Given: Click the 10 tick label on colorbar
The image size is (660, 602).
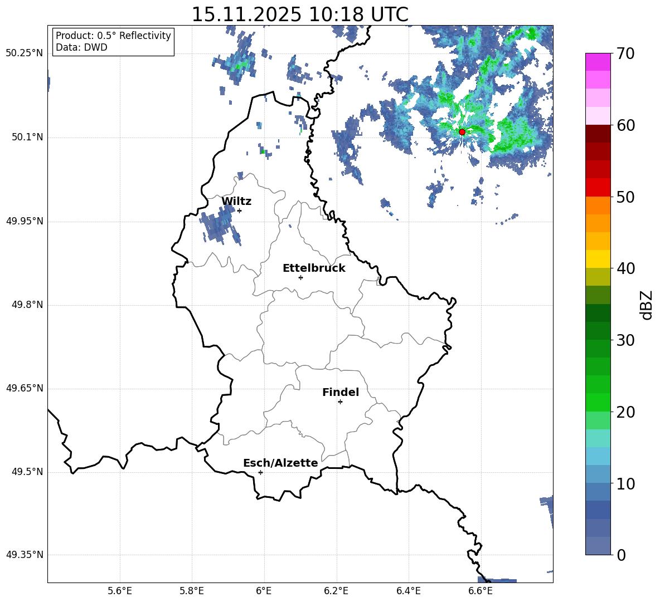Looking at the screenshot, I should click(x=625, y=483).
